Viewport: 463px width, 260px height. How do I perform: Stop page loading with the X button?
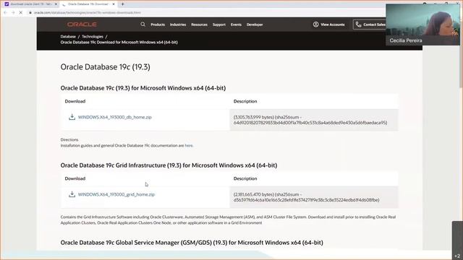21,13
